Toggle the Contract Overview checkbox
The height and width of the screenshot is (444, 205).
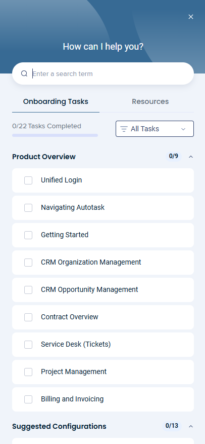pyautogui.click(x=28, y=317)
